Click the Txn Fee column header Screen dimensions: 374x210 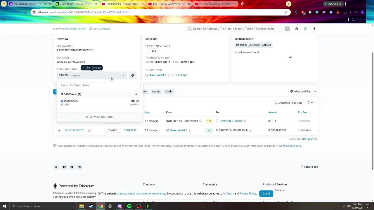(302, 112)
